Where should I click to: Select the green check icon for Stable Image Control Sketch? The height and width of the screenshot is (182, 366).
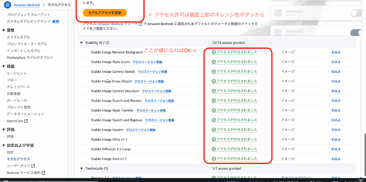(x=214, y=72)
